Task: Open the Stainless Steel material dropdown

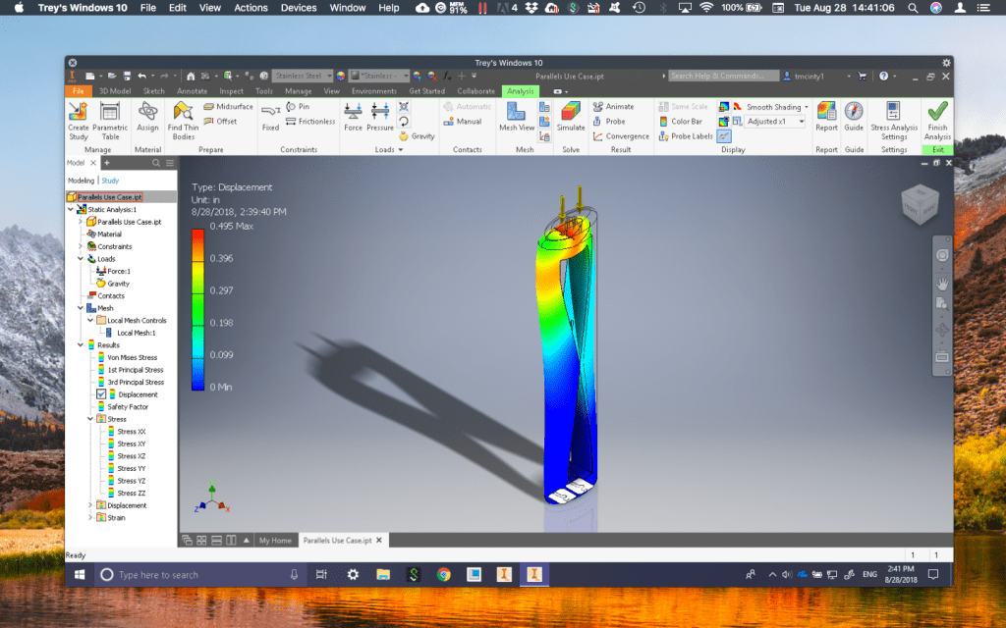Action: [329, 76]
